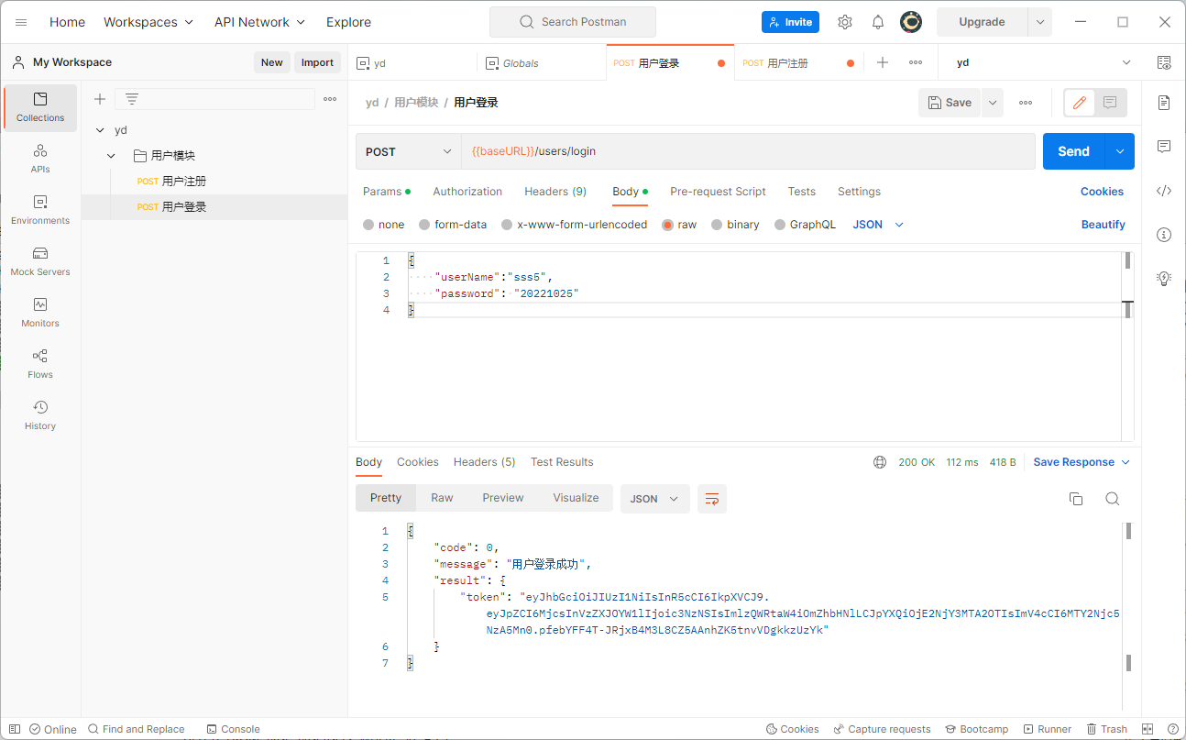The width and height of the screenshot is (1186, 740).
Task: Toggle response line wrapping
Action: click(712, 499)
